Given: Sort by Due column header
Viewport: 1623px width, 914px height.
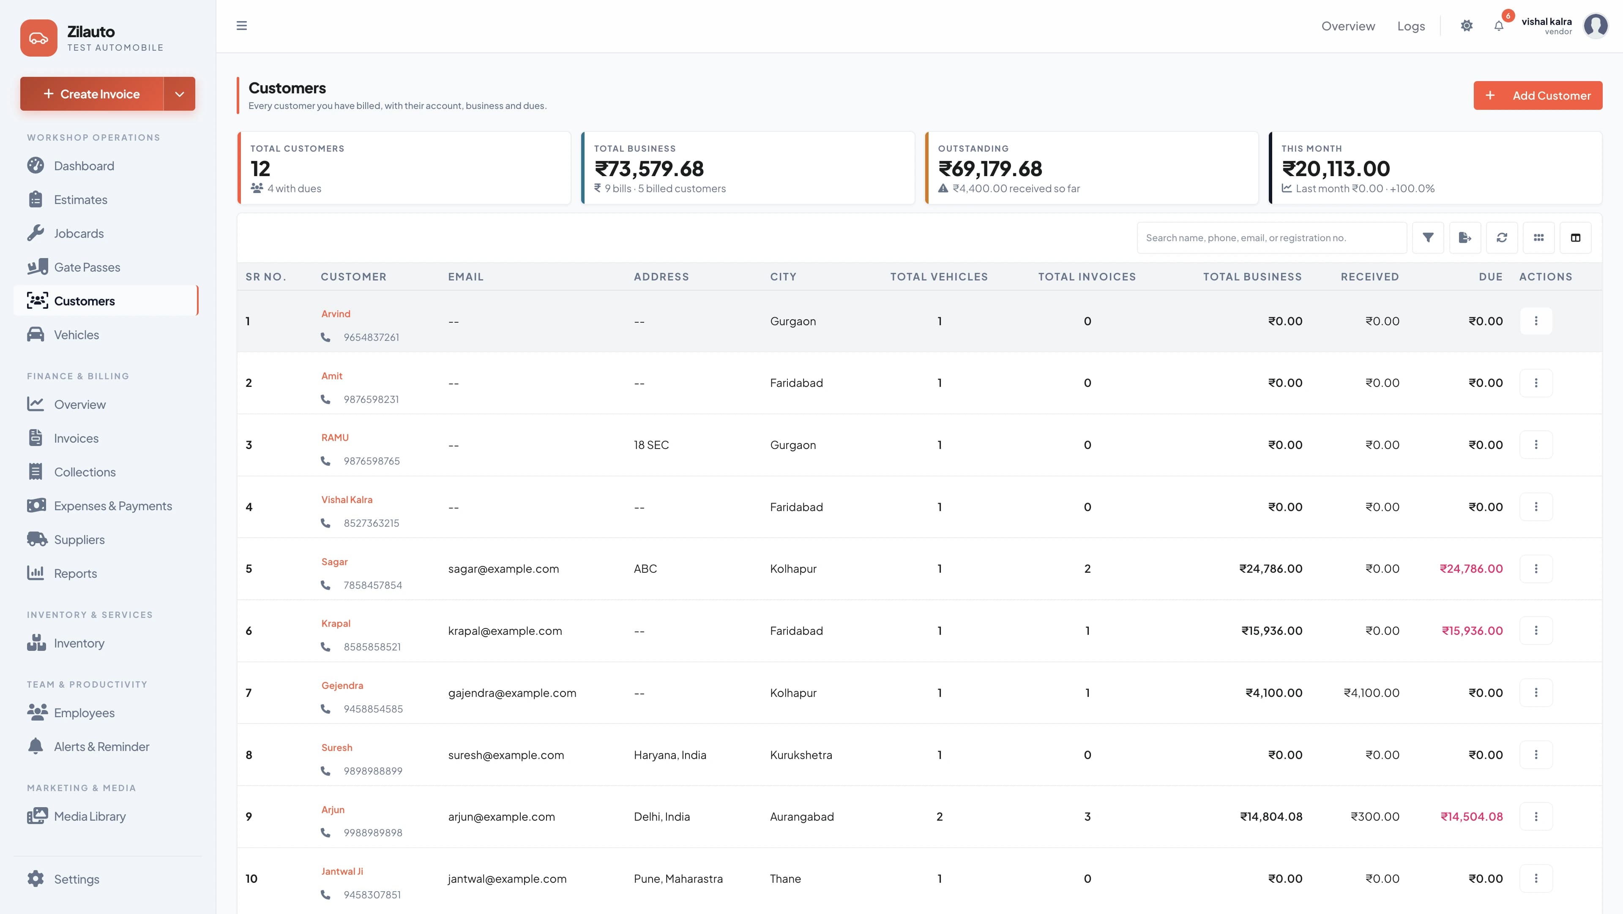Looking at the screenshot, I should pyautogui.click(x=1491, y=276).
